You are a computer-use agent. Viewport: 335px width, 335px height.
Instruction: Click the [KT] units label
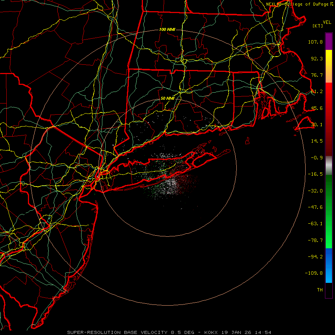tap(318, 26)
